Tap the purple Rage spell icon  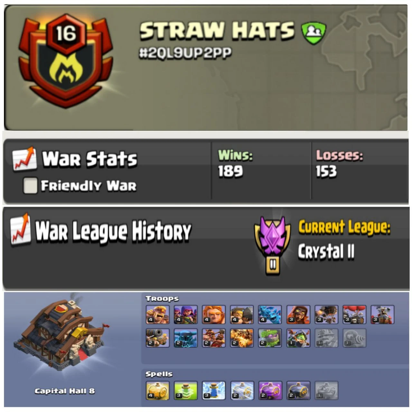tap(270, 390)
